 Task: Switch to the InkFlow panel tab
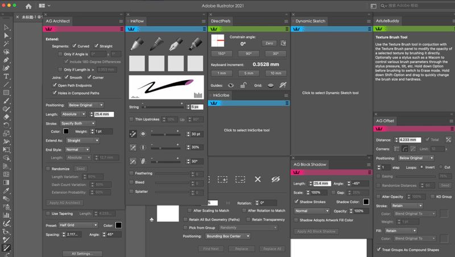click(x=137, y=21)
